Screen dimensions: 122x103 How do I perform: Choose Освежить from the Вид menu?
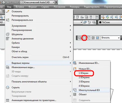[39, 12]
